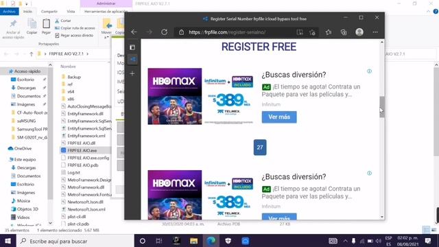Select the FRPFILE AIO.dll file

pyautogui.click(x=81, y=143)
